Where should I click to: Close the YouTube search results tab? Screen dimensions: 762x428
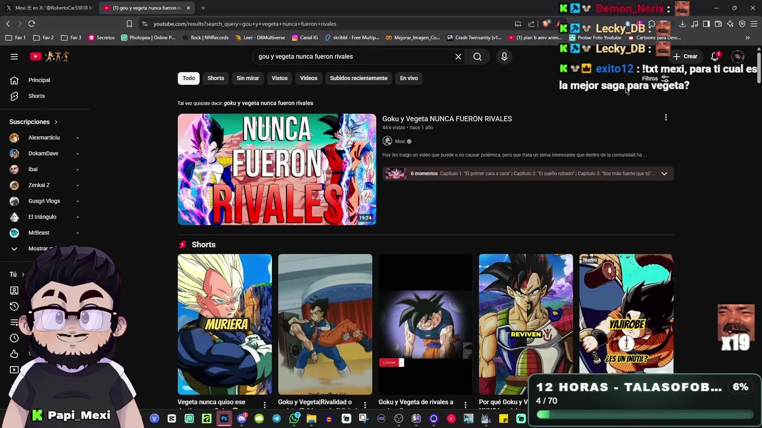(188, 8)
